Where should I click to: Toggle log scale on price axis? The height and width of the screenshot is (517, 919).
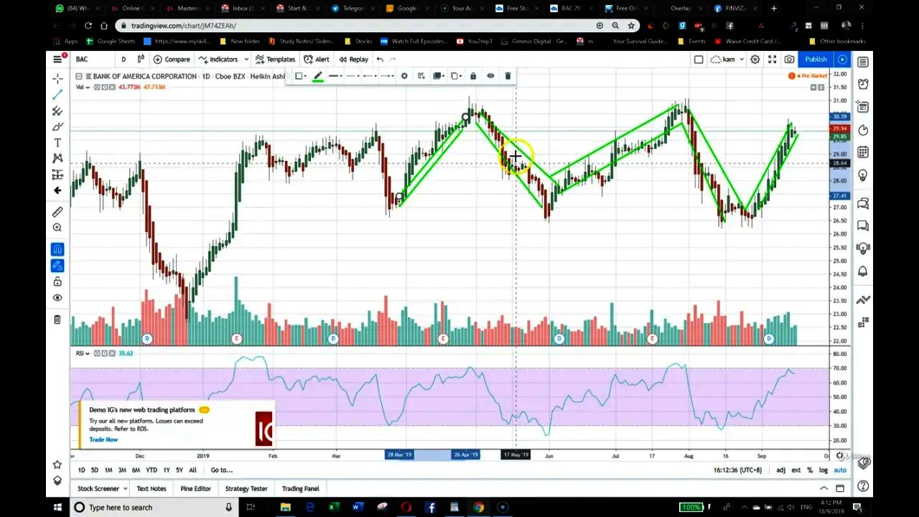click(823, 470)
